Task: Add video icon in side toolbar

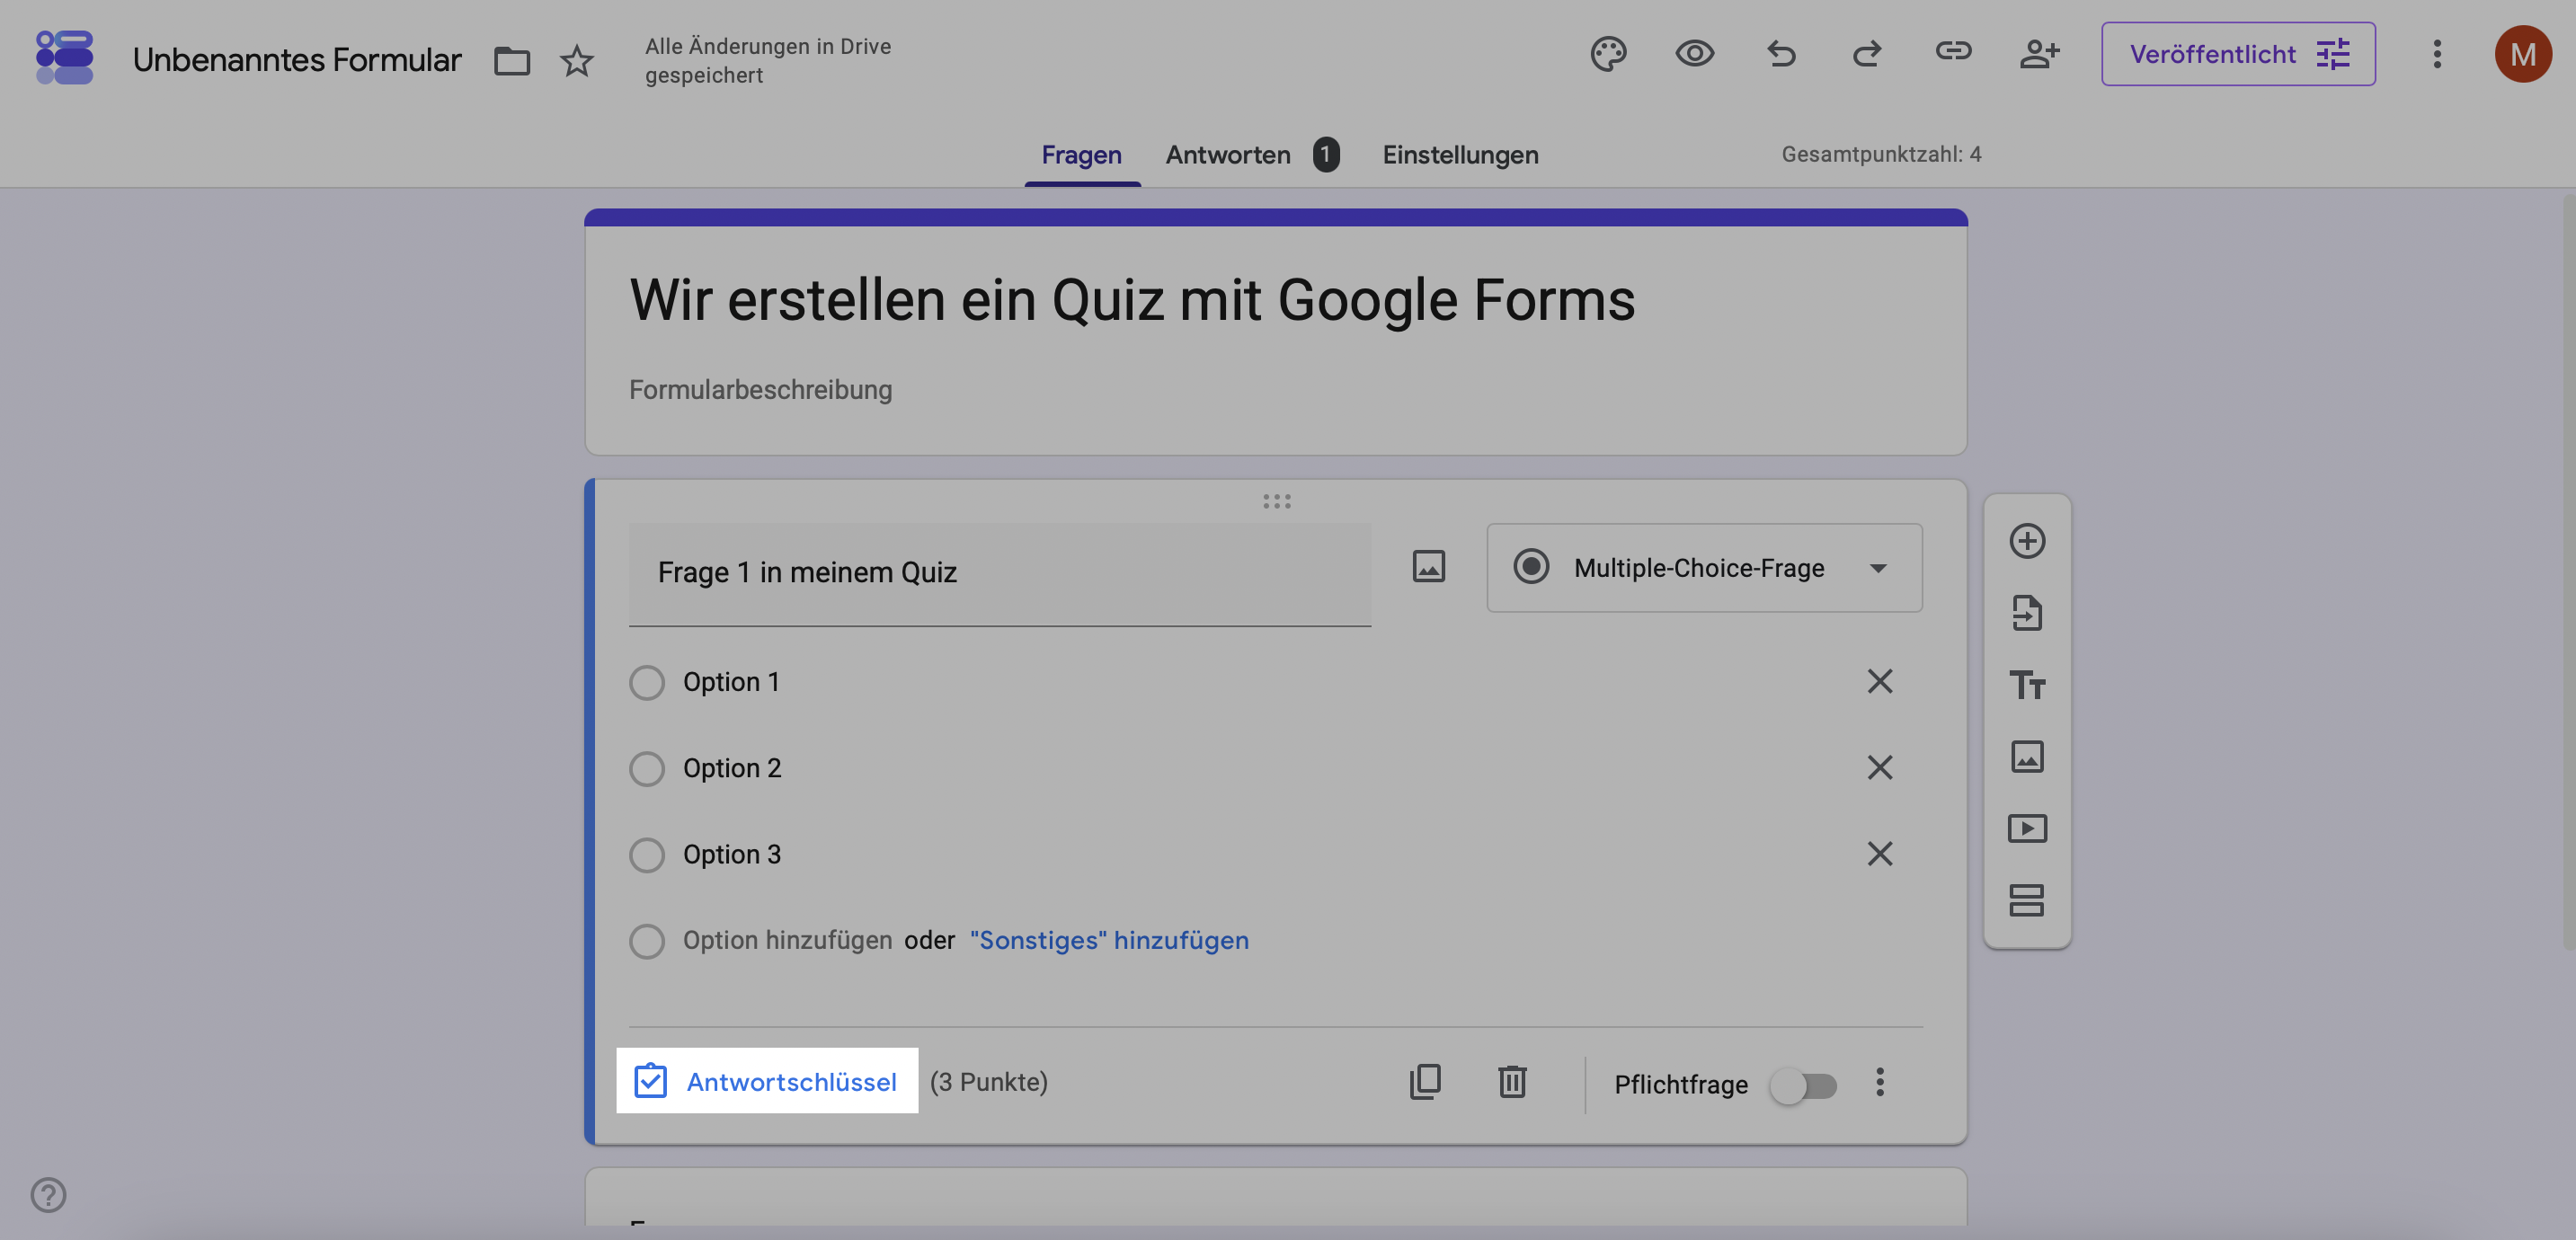Action: tap(2026, 829)
